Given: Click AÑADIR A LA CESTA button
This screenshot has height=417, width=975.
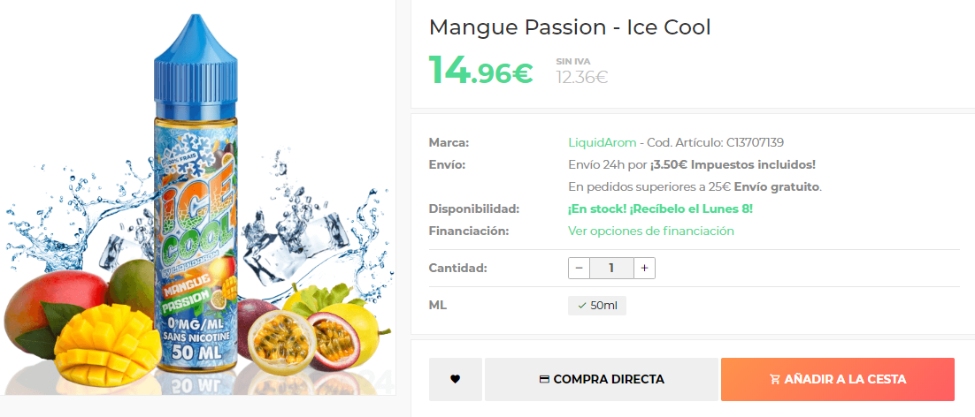Looking at the screenshot, I should tap(838, 379).
